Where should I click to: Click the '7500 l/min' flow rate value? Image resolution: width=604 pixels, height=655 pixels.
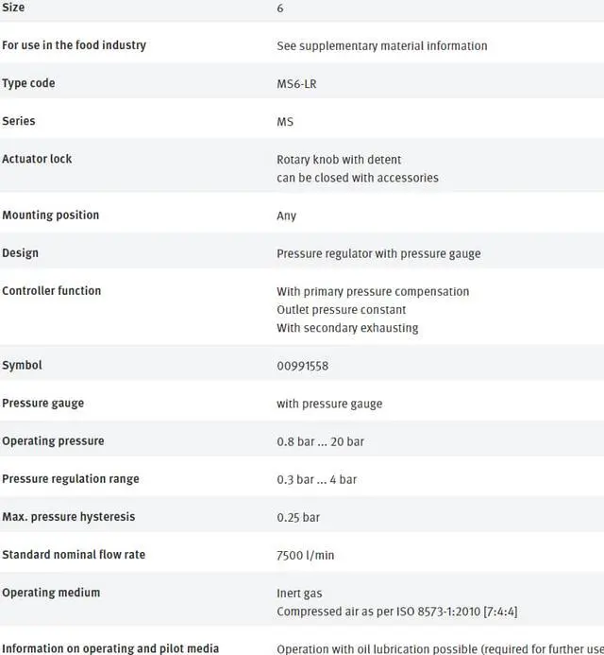pos(305,555)
